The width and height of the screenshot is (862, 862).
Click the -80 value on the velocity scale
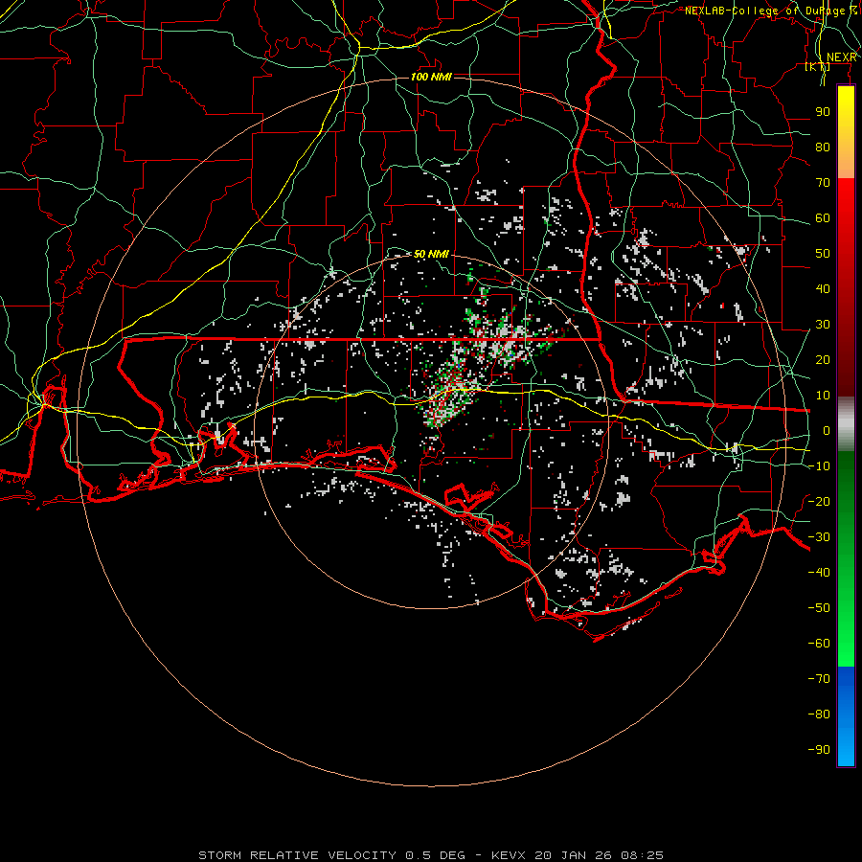819,715
